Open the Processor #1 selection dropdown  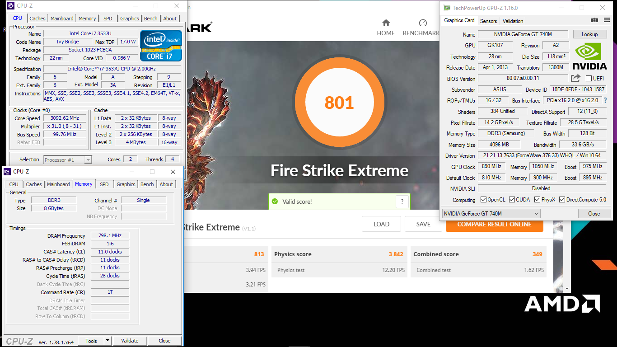coord(68,160)
